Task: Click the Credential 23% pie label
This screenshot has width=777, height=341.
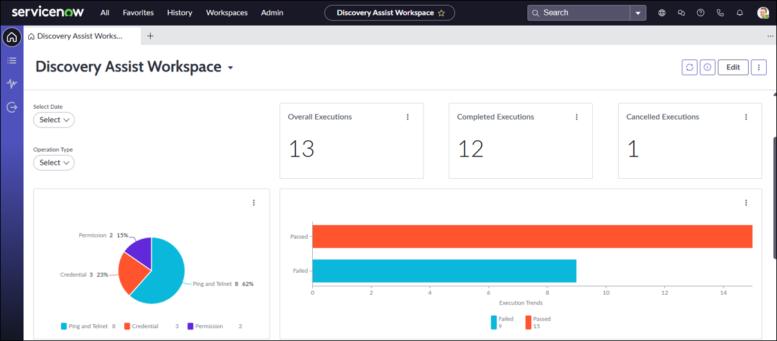Action: (84, 275)
